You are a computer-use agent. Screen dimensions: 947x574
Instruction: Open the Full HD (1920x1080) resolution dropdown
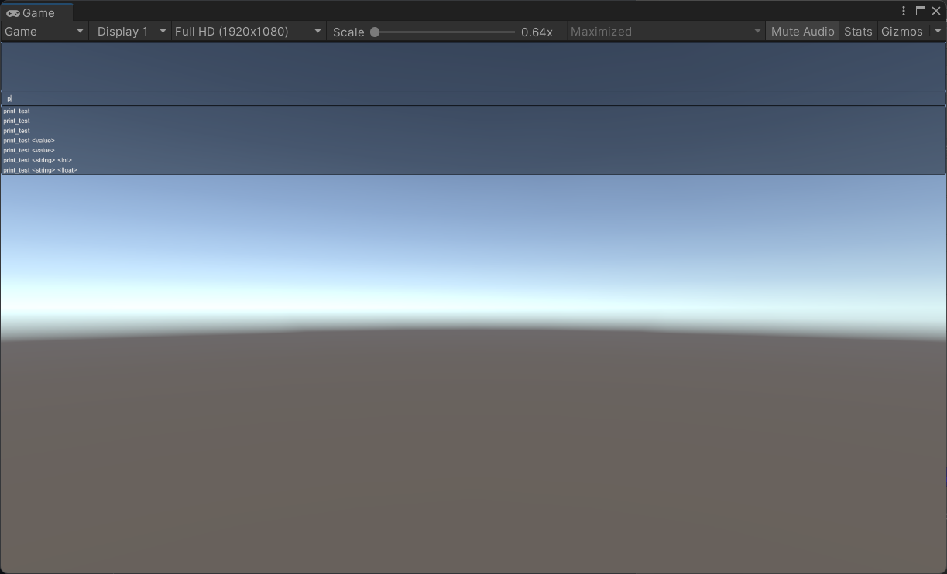249,32
